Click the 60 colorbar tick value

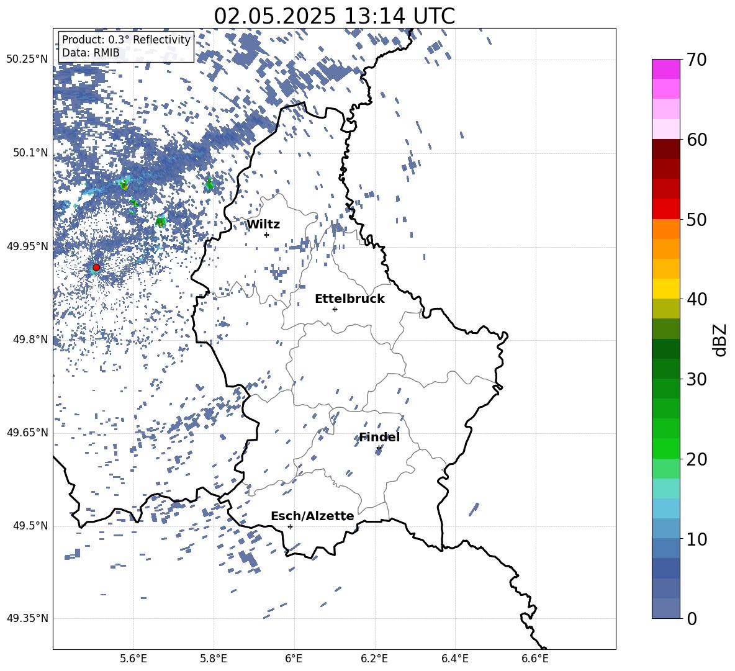click(x=696, y=140)
